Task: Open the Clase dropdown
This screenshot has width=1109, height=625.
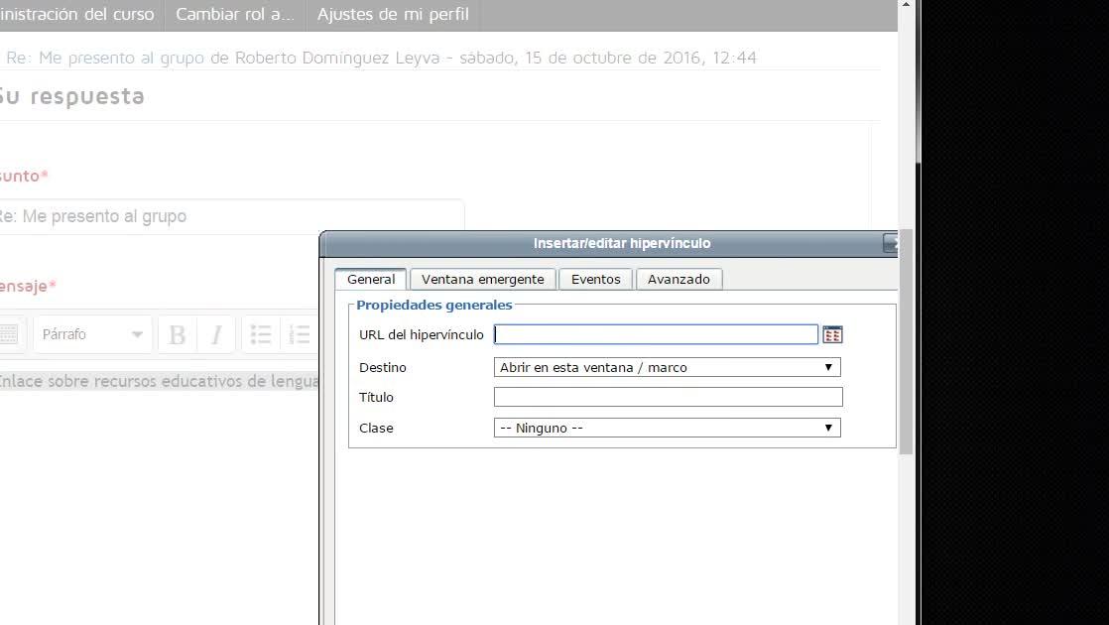Action: coord(667,428)
